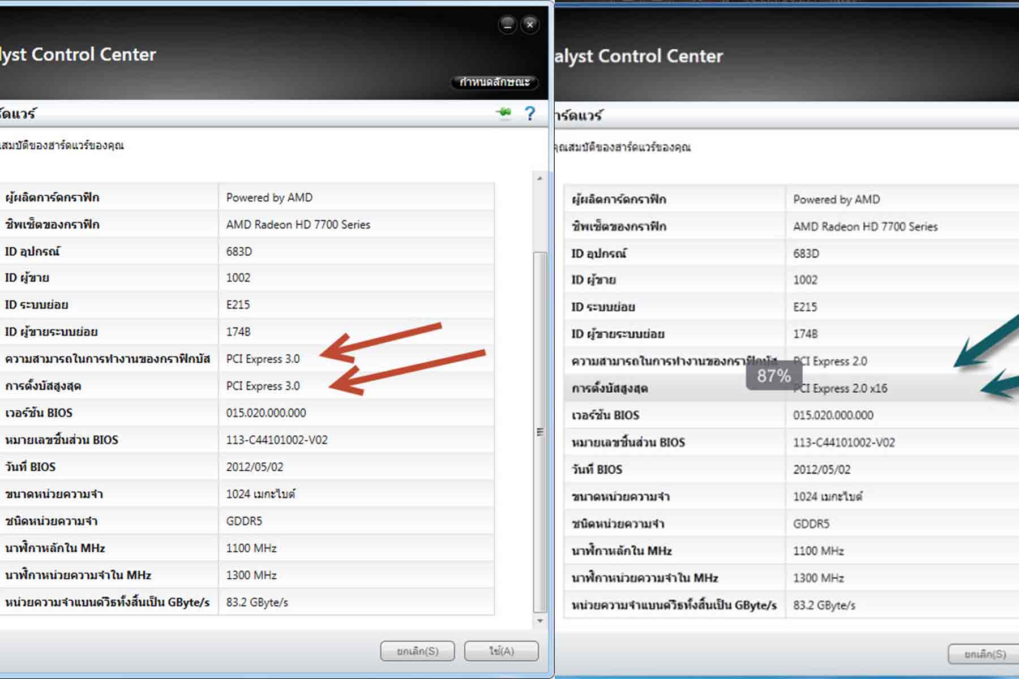Select device ID value '683D' in left window
This screenshot has width=1019, height=679.
coord(239,251)
